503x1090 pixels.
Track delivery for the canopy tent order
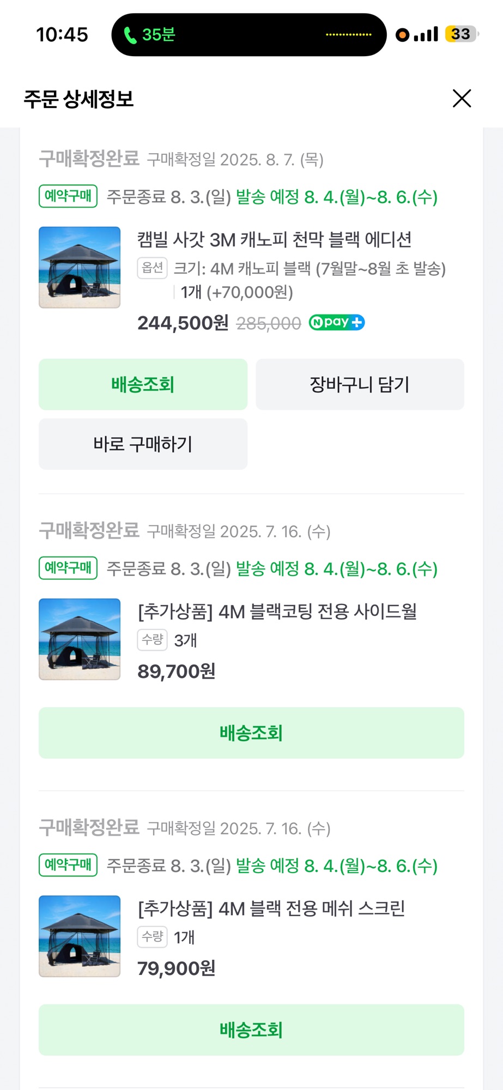[x=143, y=384]
